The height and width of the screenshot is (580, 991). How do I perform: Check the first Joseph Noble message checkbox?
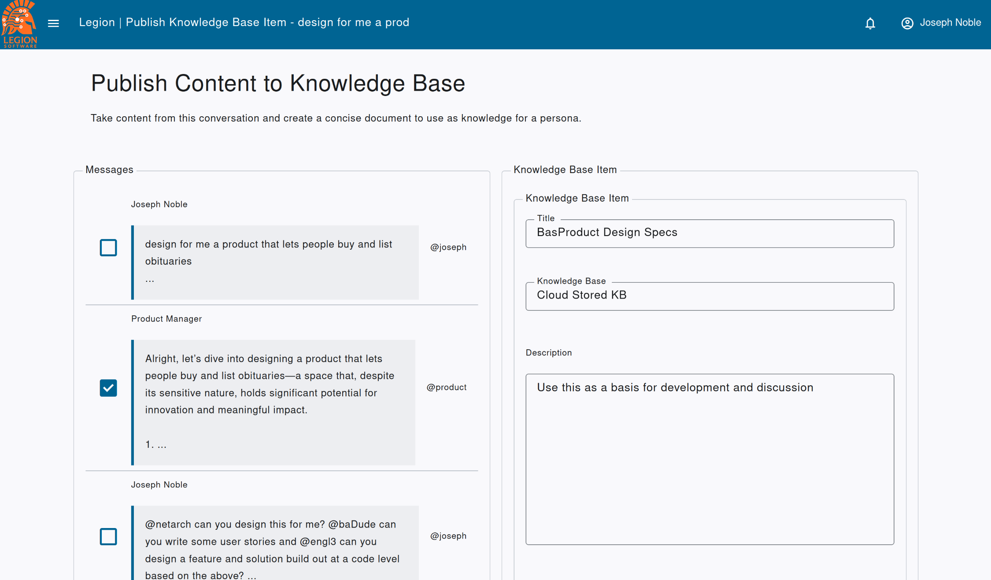[108, 248]
